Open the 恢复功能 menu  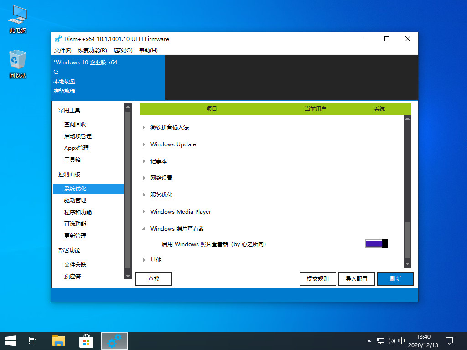coord(92,50)
